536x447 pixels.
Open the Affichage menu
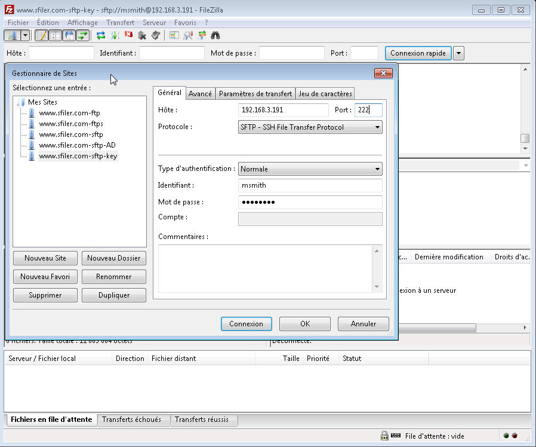click(x=82, y=23)
